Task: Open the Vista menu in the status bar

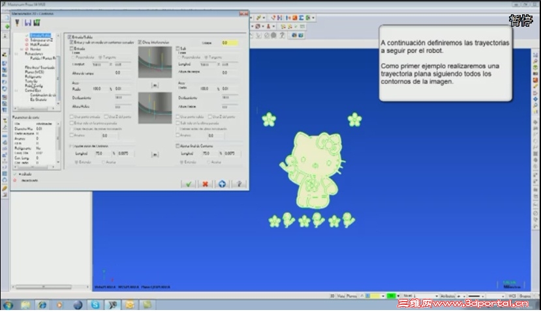Action: tap(341, 296)
